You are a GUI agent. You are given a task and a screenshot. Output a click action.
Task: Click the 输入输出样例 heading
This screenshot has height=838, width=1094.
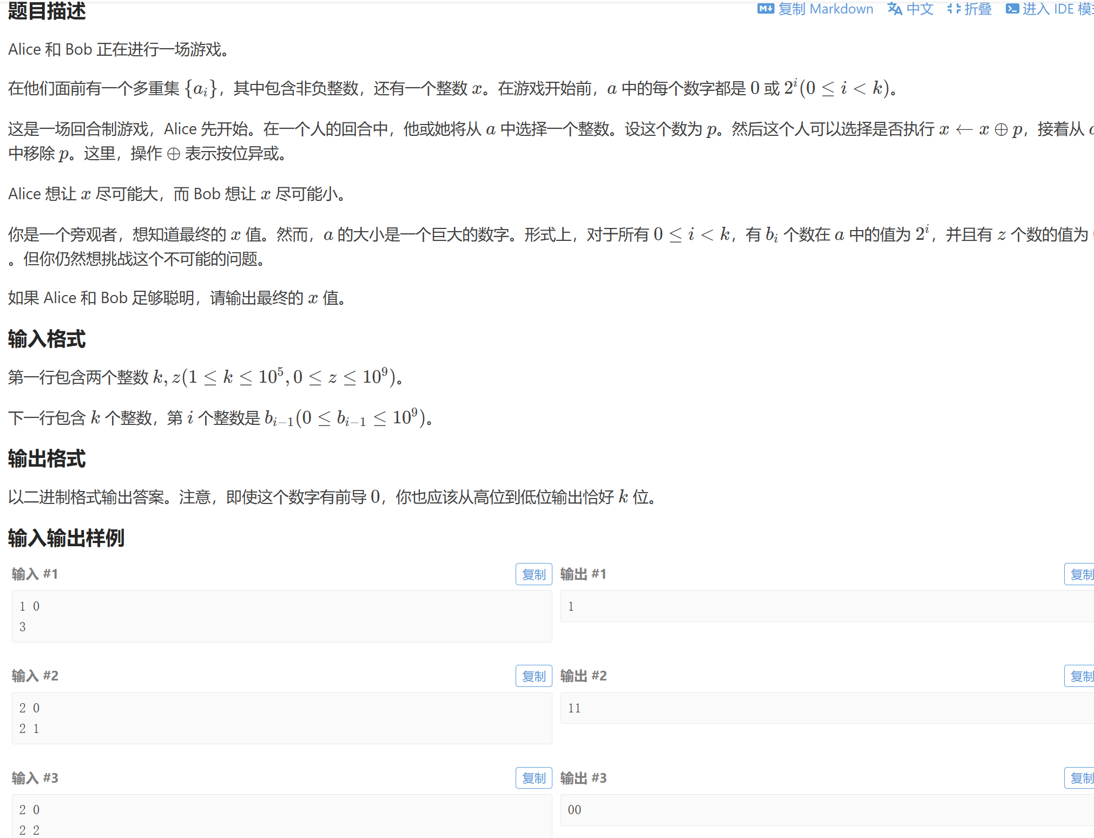coord(66,538)
